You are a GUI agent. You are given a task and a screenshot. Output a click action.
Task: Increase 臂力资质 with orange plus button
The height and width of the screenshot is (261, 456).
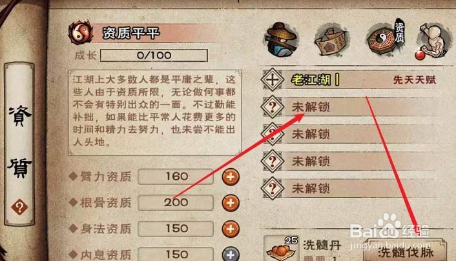231,177
